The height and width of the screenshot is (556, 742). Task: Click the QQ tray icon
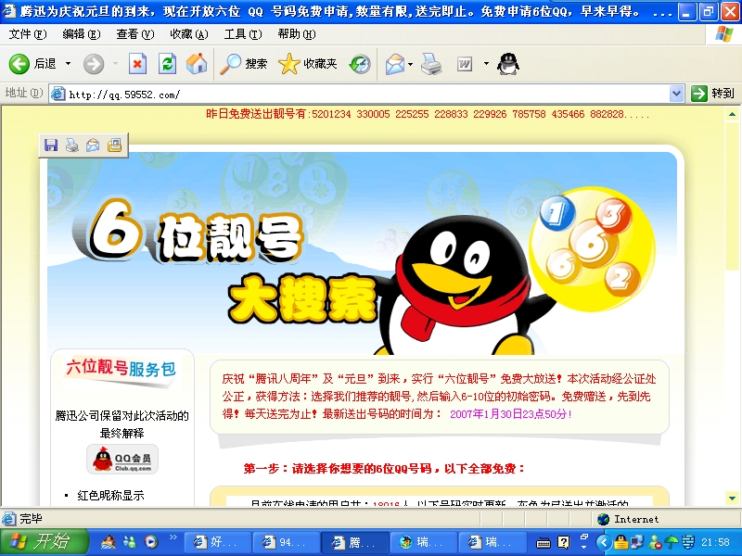(620, 542)
